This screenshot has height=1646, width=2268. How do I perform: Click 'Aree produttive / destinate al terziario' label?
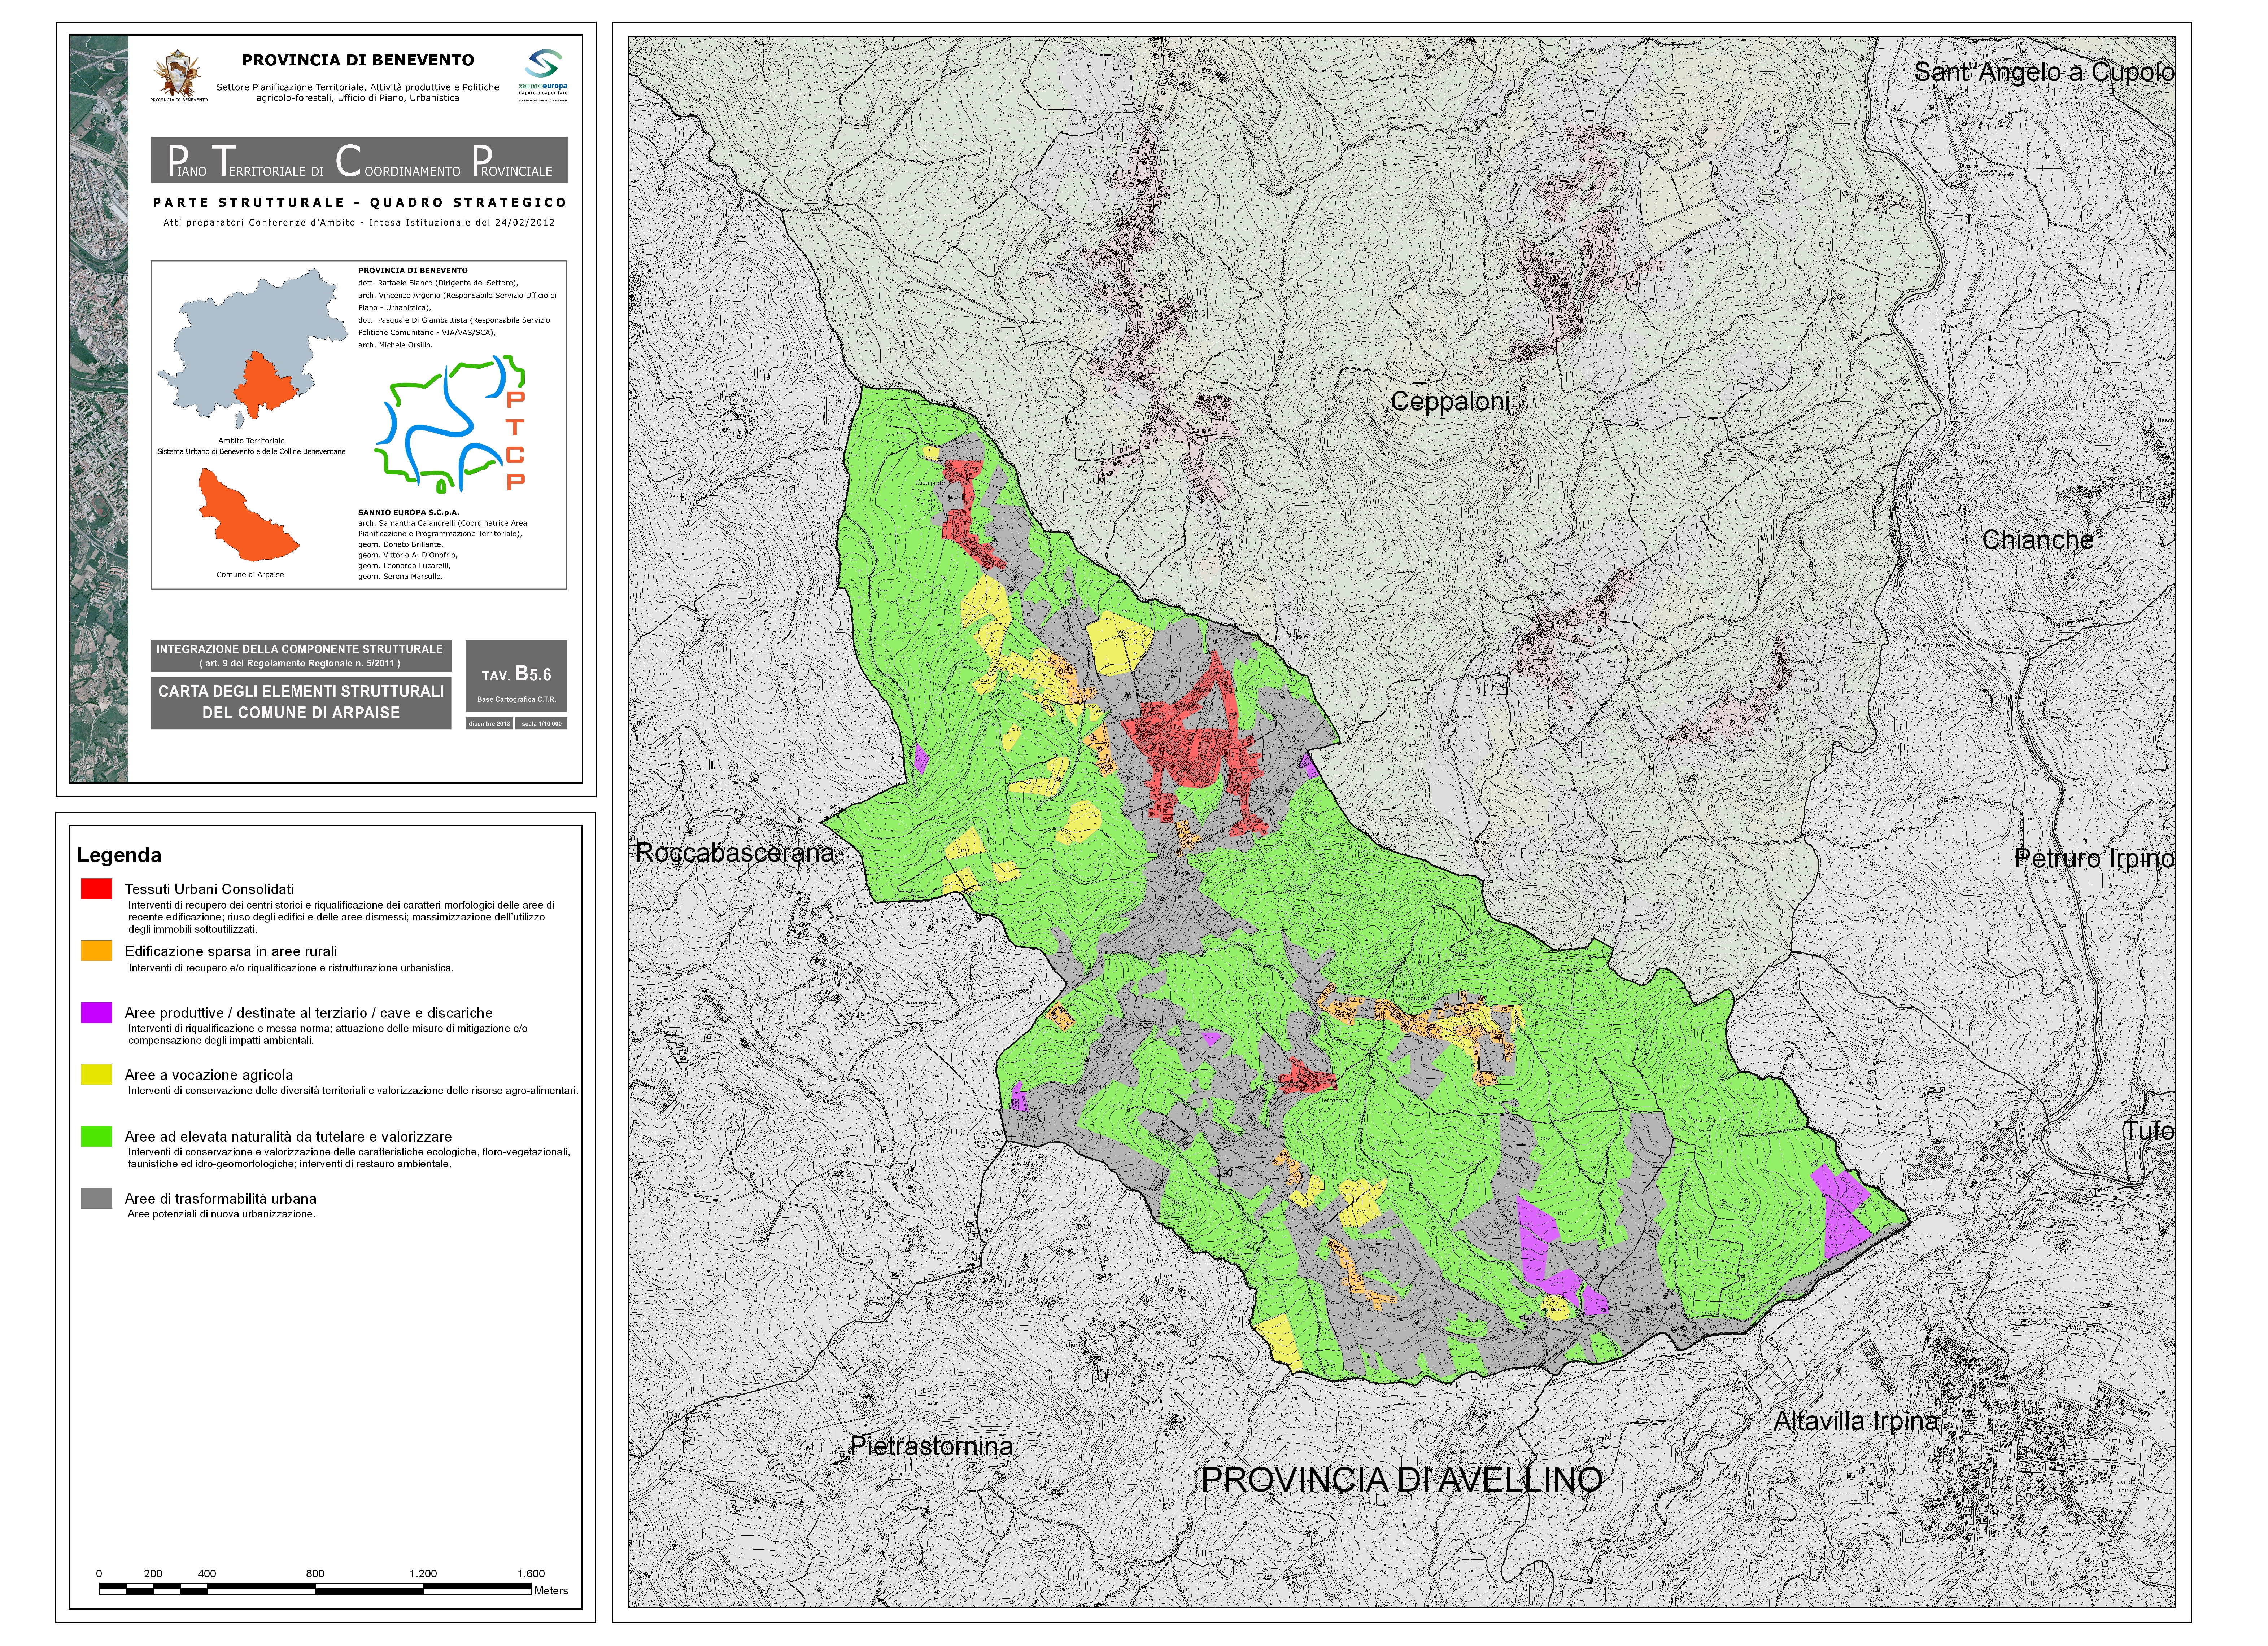[x=308, y=1014]
